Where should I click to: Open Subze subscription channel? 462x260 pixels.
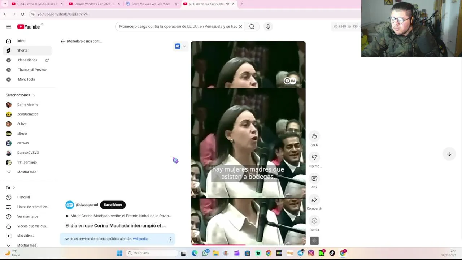[x=27, y=124]
